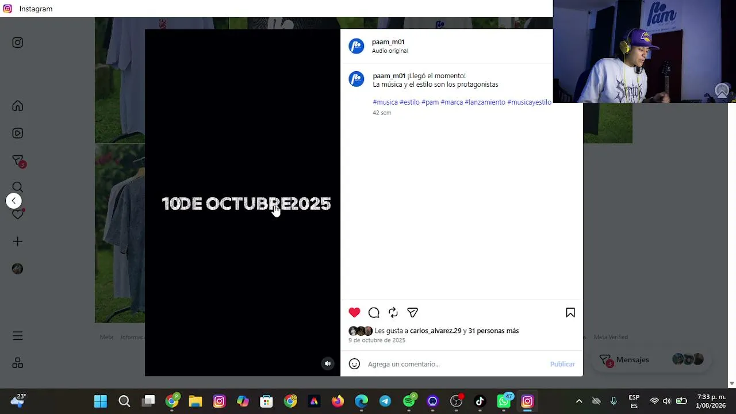The width and height of the screenshot is (736, 414).
Task: Click the 'Meta' footer link
Action: pyautogui.click(x=106, y=337)
